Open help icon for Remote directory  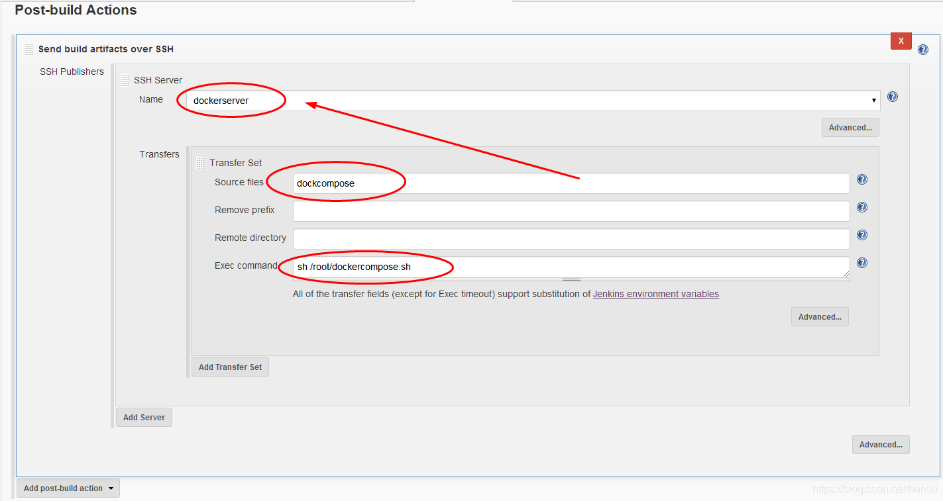coord(862,235)
